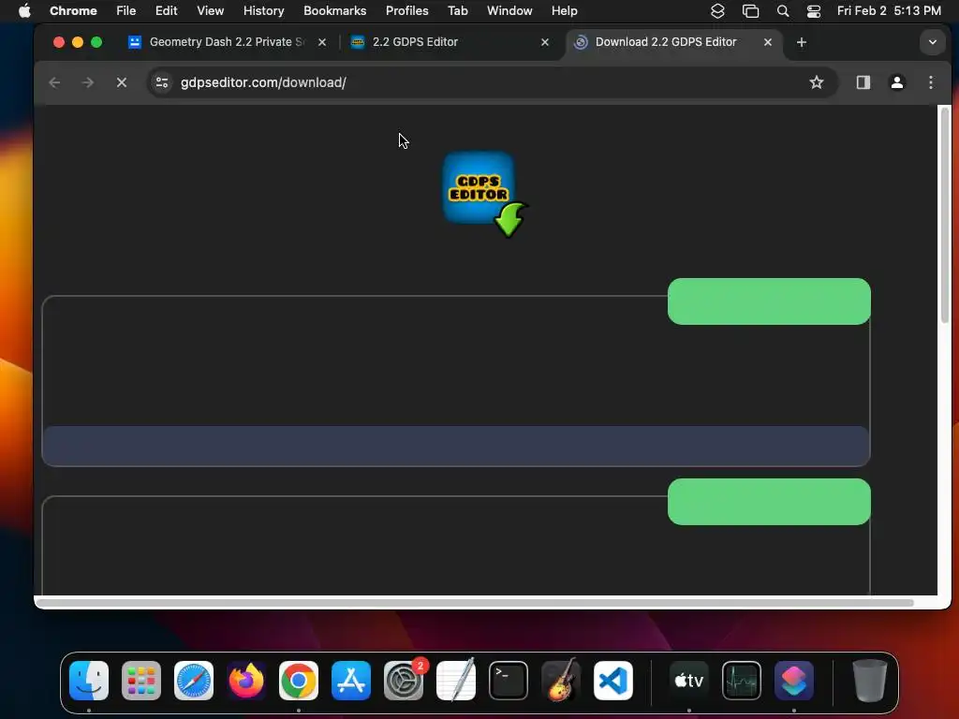The image size is (959, 719).
Task: Stop loading the page
Action: pos(121,82)
